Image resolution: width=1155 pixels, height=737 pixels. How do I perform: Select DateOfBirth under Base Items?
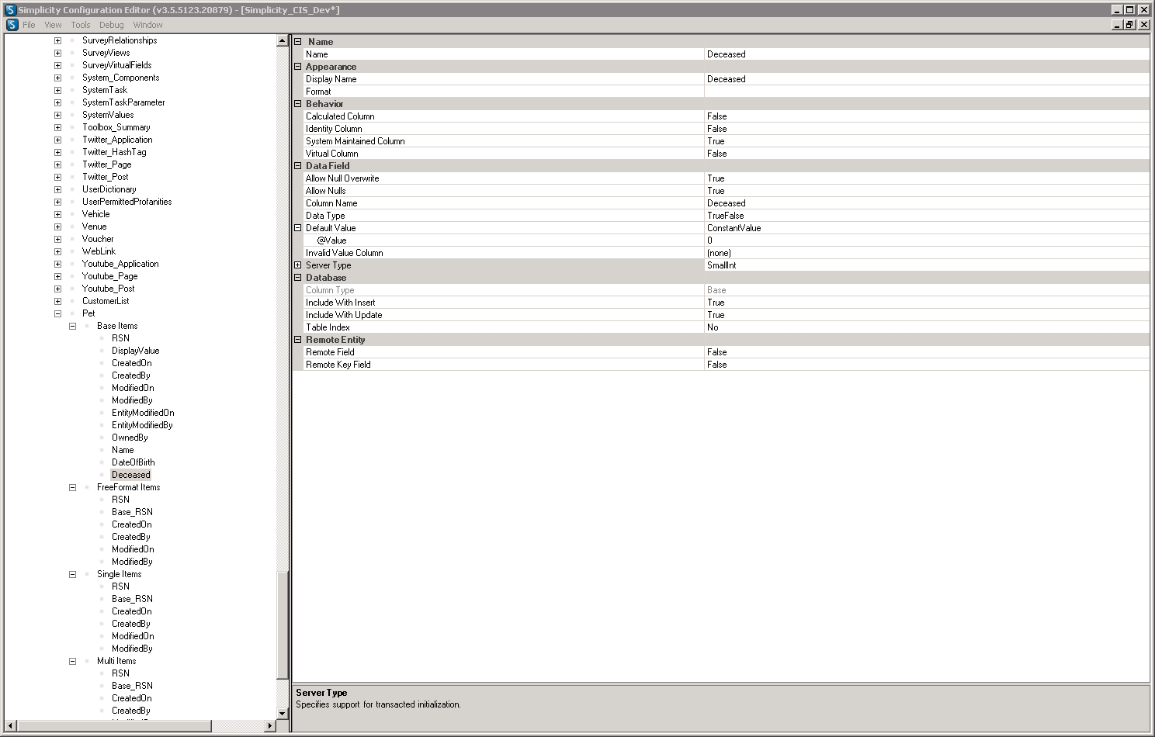point(133,462)
